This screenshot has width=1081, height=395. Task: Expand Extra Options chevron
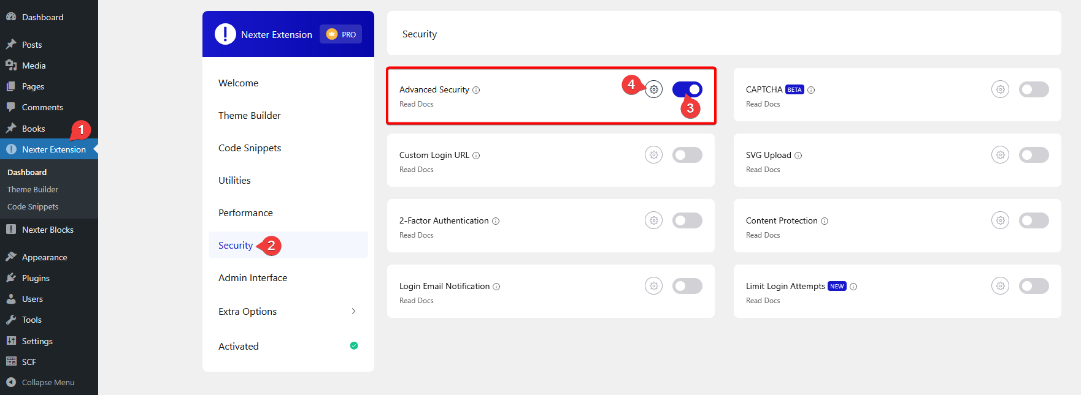tap(353, 311)
